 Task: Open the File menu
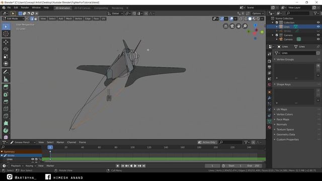9,8
